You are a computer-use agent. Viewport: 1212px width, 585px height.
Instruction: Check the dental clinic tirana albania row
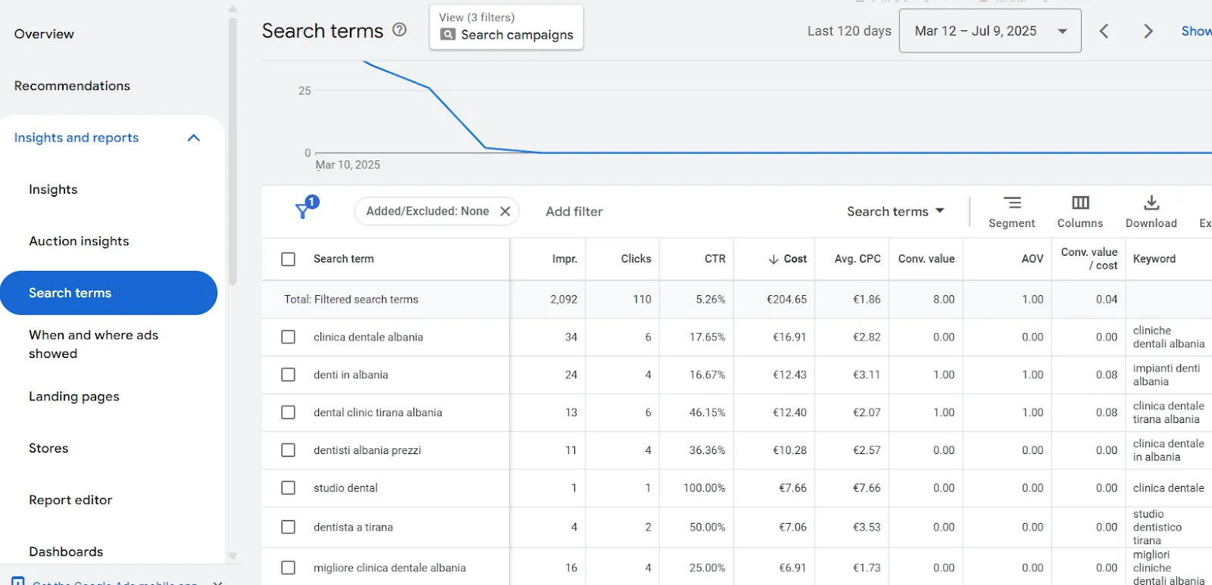pyautogui.click(x=289, y=412)
